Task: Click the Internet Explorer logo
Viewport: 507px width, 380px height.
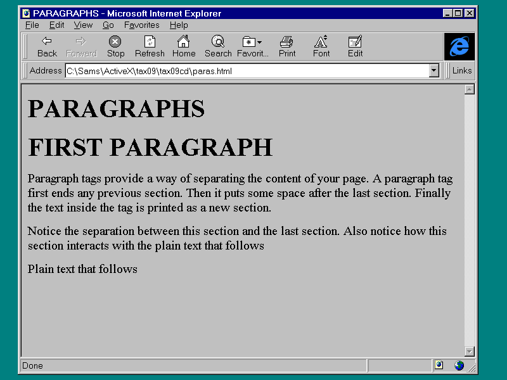Action: pos(459,46)
